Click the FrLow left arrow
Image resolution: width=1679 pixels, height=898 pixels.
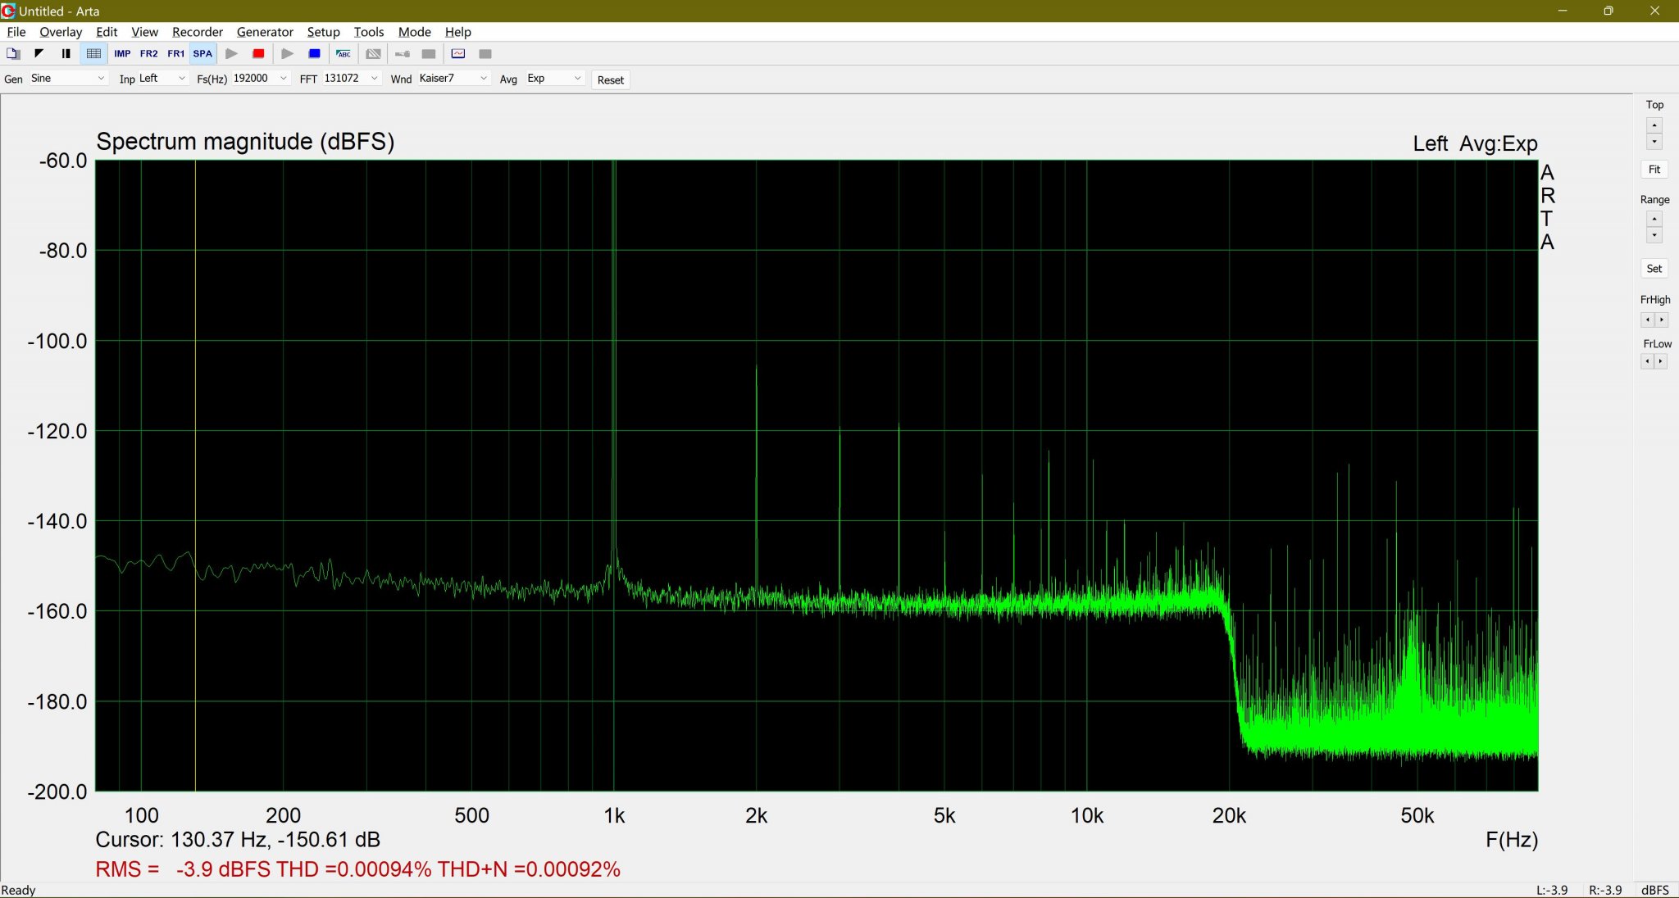[1647, 361]
